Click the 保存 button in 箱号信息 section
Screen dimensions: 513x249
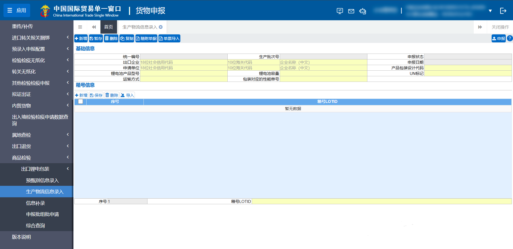[x=96, y=95]
